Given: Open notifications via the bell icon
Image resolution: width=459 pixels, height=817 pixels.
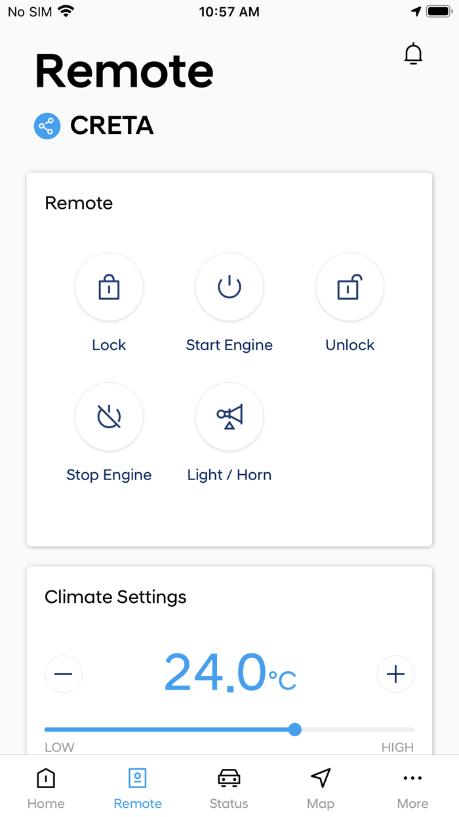Looking at the screenshot, I should 413,53.
